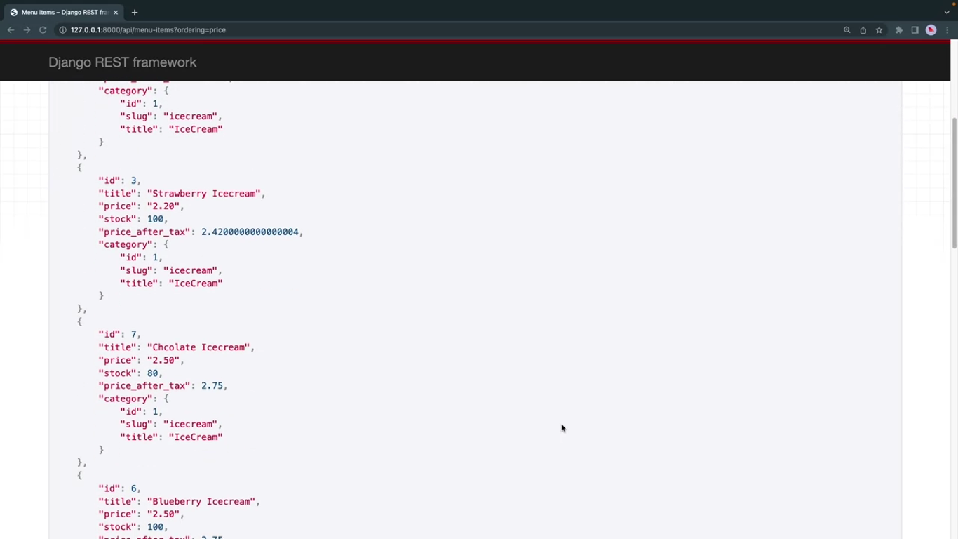The height and width of the screenshot is (539, 958).
Task: Open a new tab with plus button
Action: (x=135, y=12)
